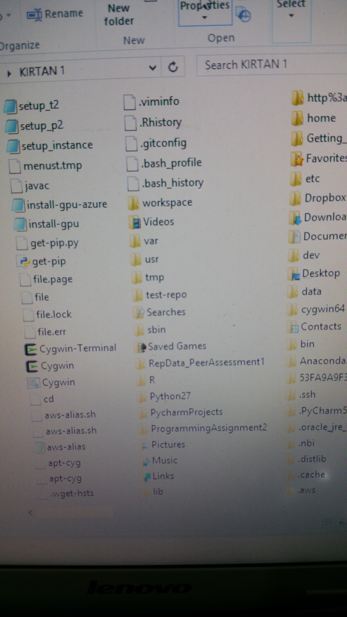Open the Properties dropdown arrow
The width and height of the screenshot is (347, 617).
tap(204, 18)
